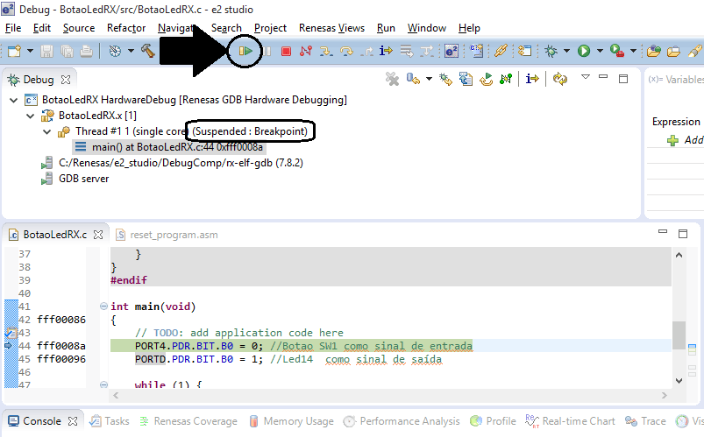Click the Build hammer icon

coord(147,51)
